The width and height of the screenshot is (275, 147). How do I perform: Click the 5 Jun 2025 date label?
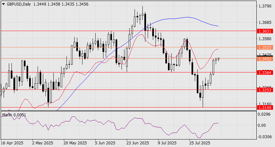click(x=105, y=143)
